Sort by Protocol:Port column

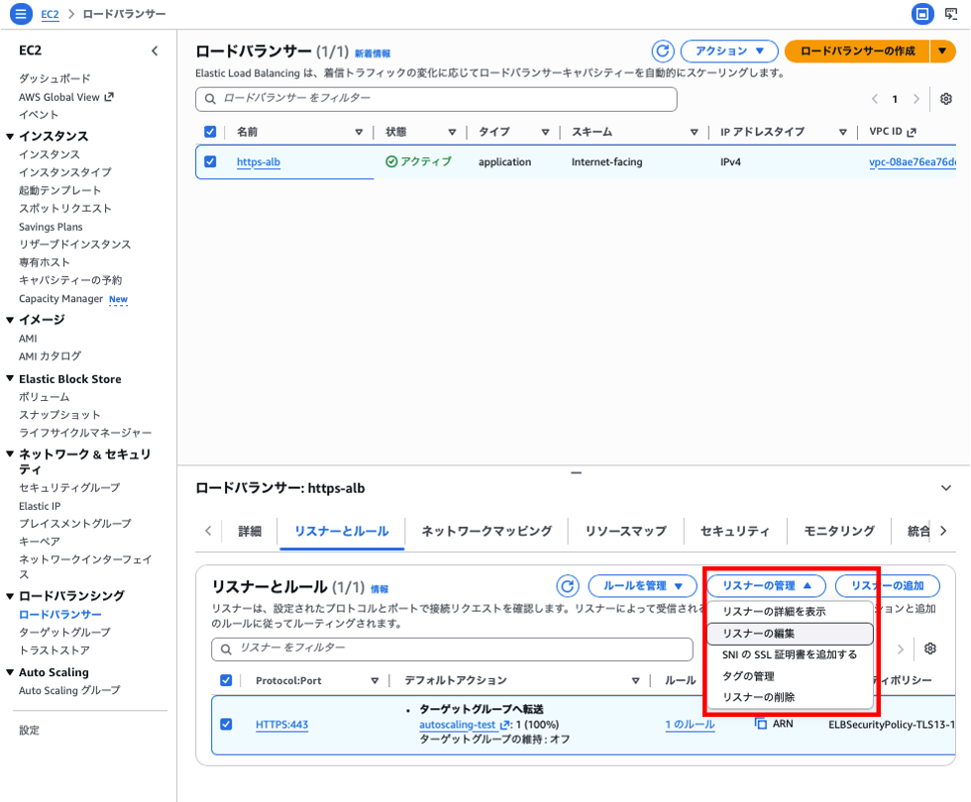pyautogui.click(x=375, y=681)
